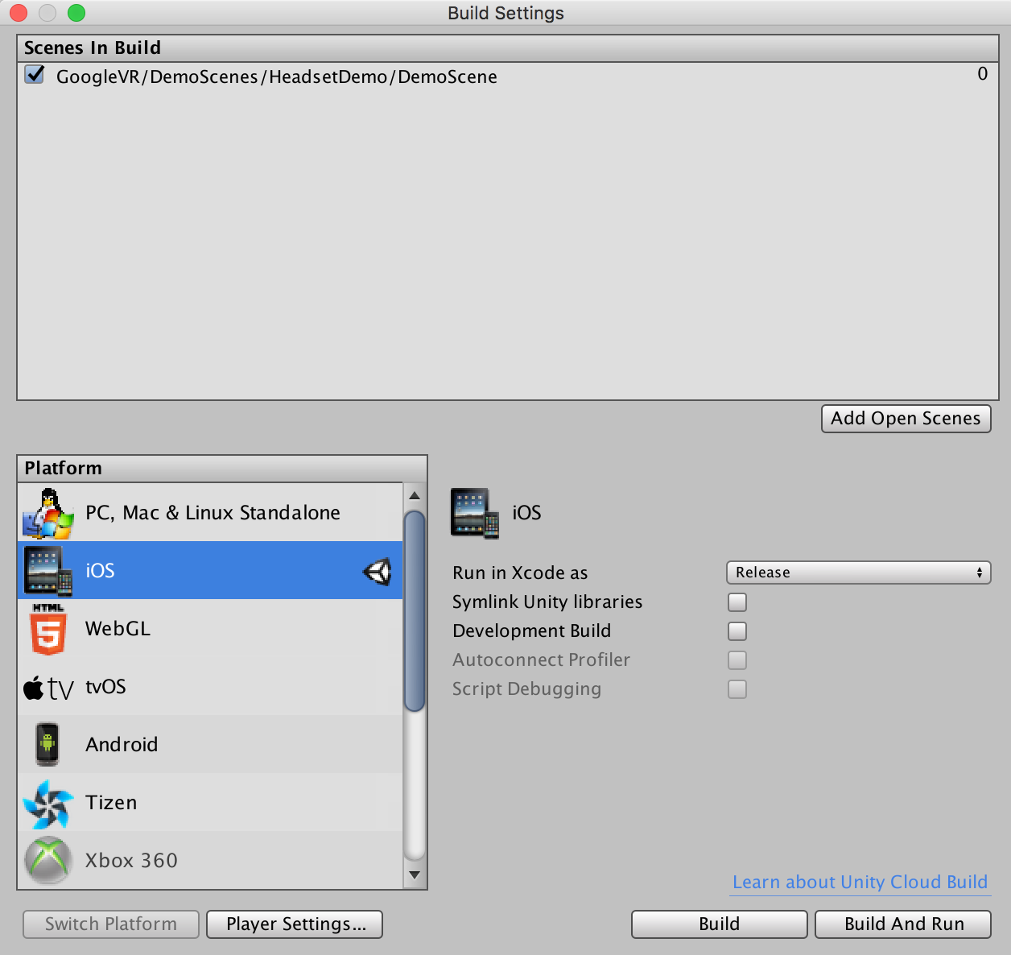This screenshot has height=955, width=1011.
Task: Click the Android phone icon
Action: coord(47,744)
